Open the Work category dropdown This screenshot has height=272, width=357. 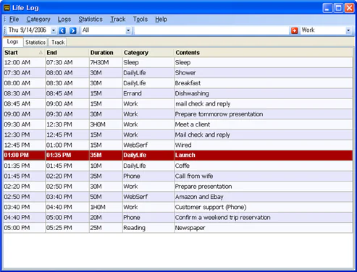click(348, 30)
